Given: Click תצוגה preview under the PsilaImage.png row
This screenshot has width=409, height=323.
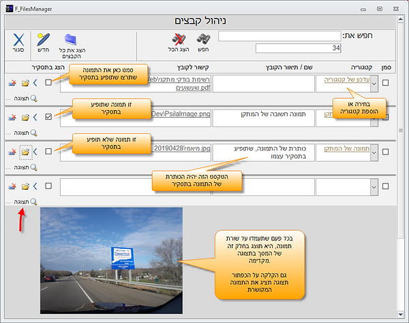Looking at the screenshot, I should click(26, 133).
